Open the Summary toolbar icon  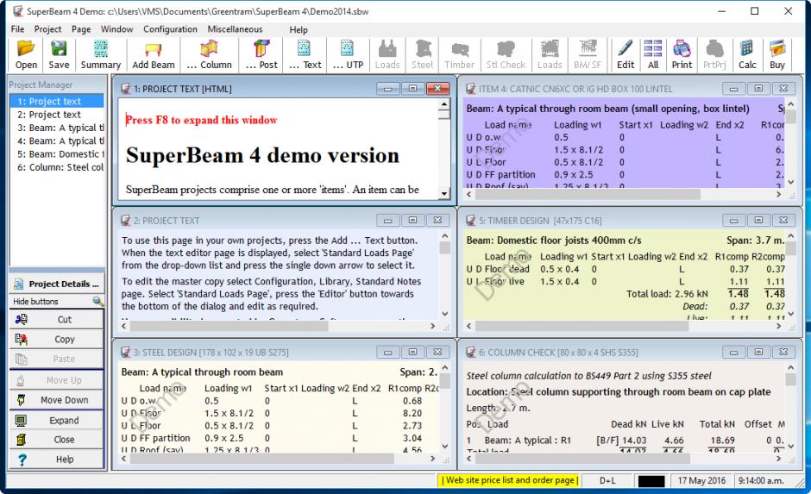[100, 55]
